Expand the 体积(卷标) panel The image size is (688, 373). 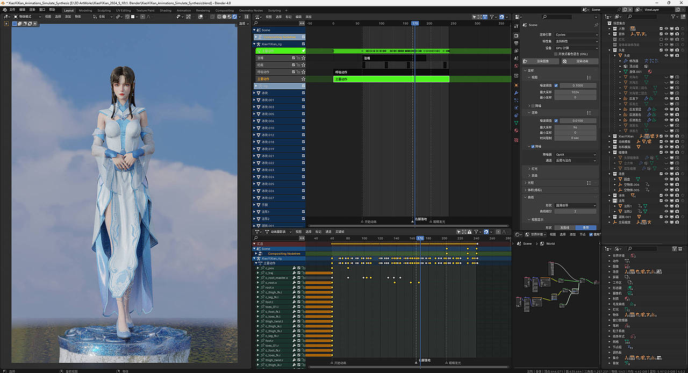click(533, 190)
